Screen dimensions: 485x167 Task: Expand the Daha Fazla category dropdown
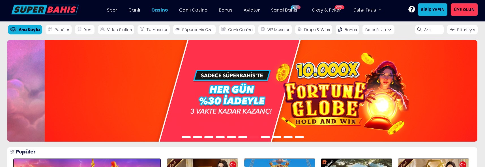pos(378,30)
